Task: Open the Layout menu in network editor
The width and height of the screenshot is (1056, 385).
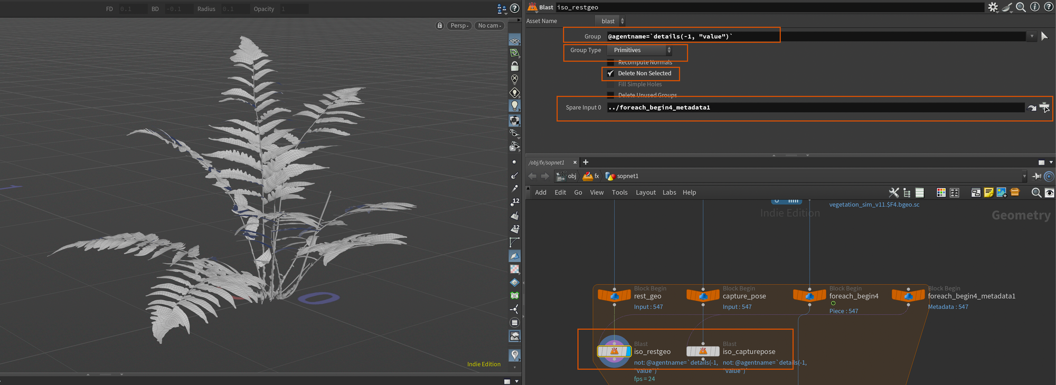Action: click(645, 192)
